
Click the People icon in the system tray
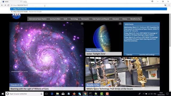pyautogui.click(x=139, y=94)
